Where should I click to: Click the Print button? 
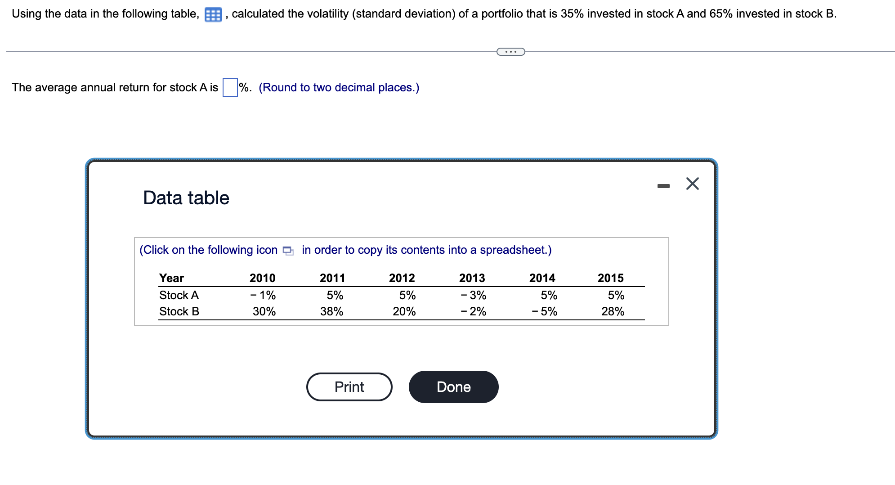[x=349, y=386]
